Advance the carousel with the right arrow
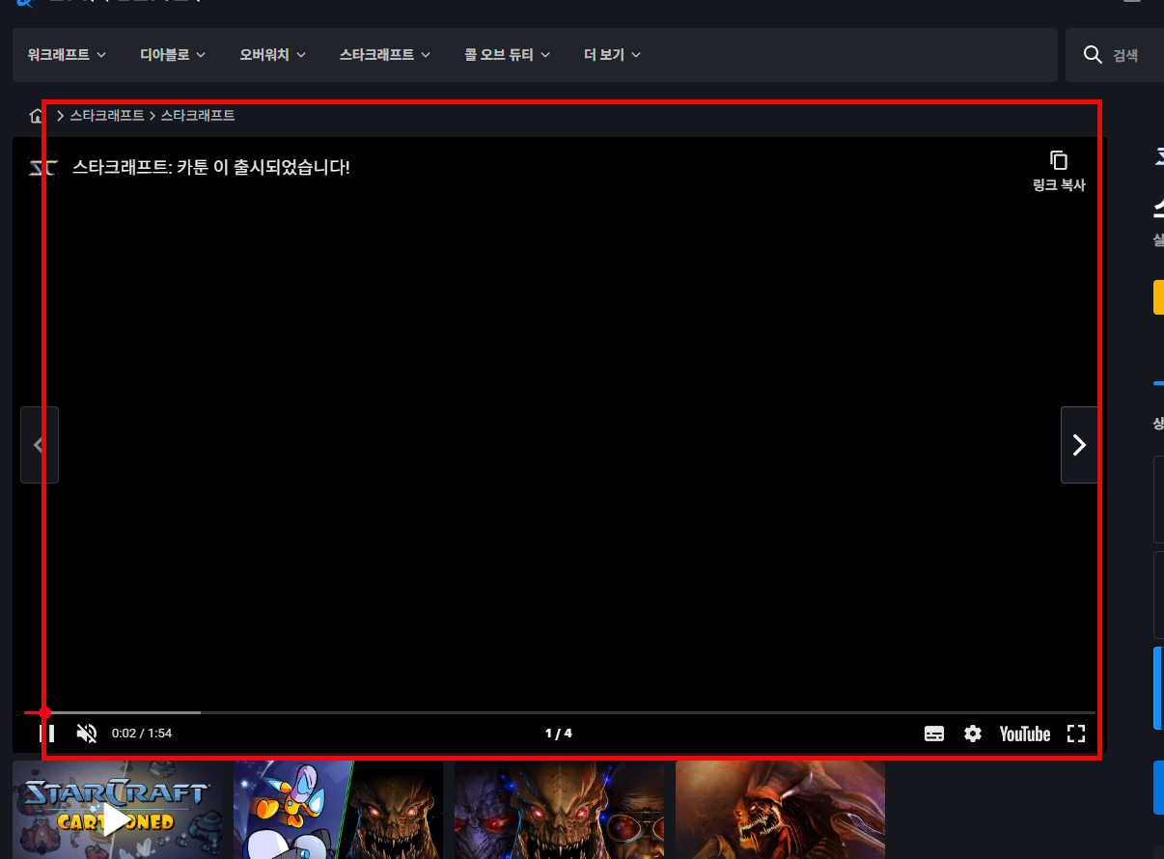The width and height of the screenshot is (1164, 859). coord(1078,445)
